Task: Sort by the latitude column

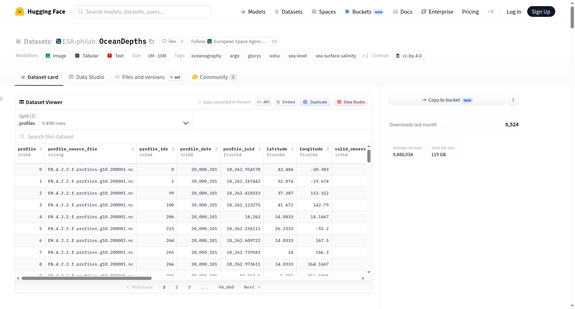Action: (293, 149)
